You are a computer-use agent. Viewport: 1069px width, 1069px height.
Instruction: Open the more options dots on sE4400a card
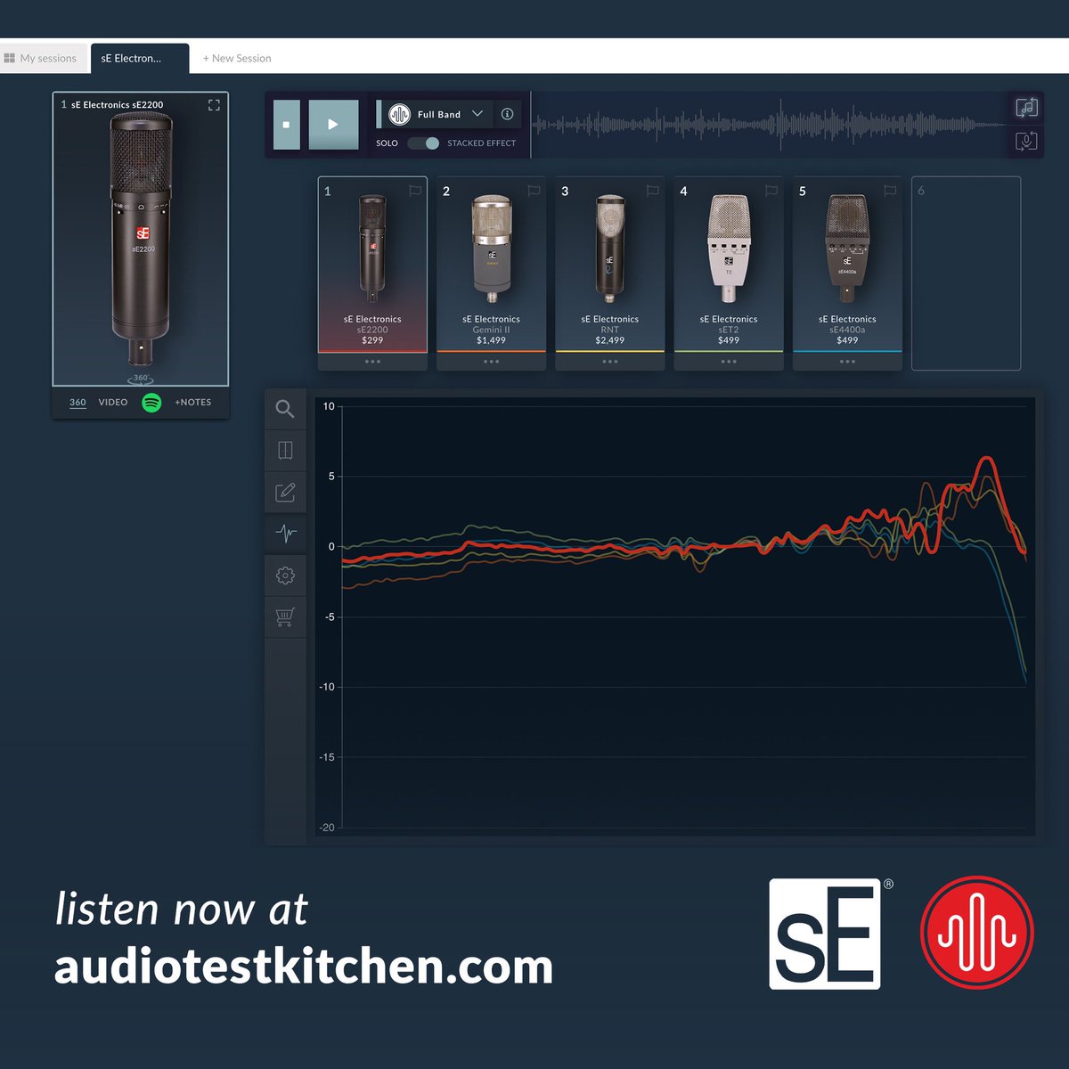pyautogui.click(x=847, y=362)
